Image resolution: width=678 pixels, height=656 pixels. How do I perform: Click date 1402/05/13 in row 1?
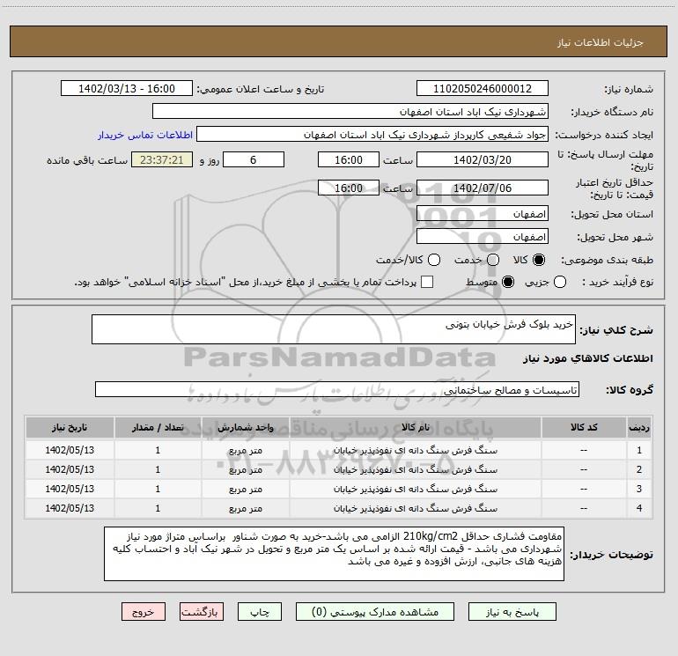click(70, 450)
